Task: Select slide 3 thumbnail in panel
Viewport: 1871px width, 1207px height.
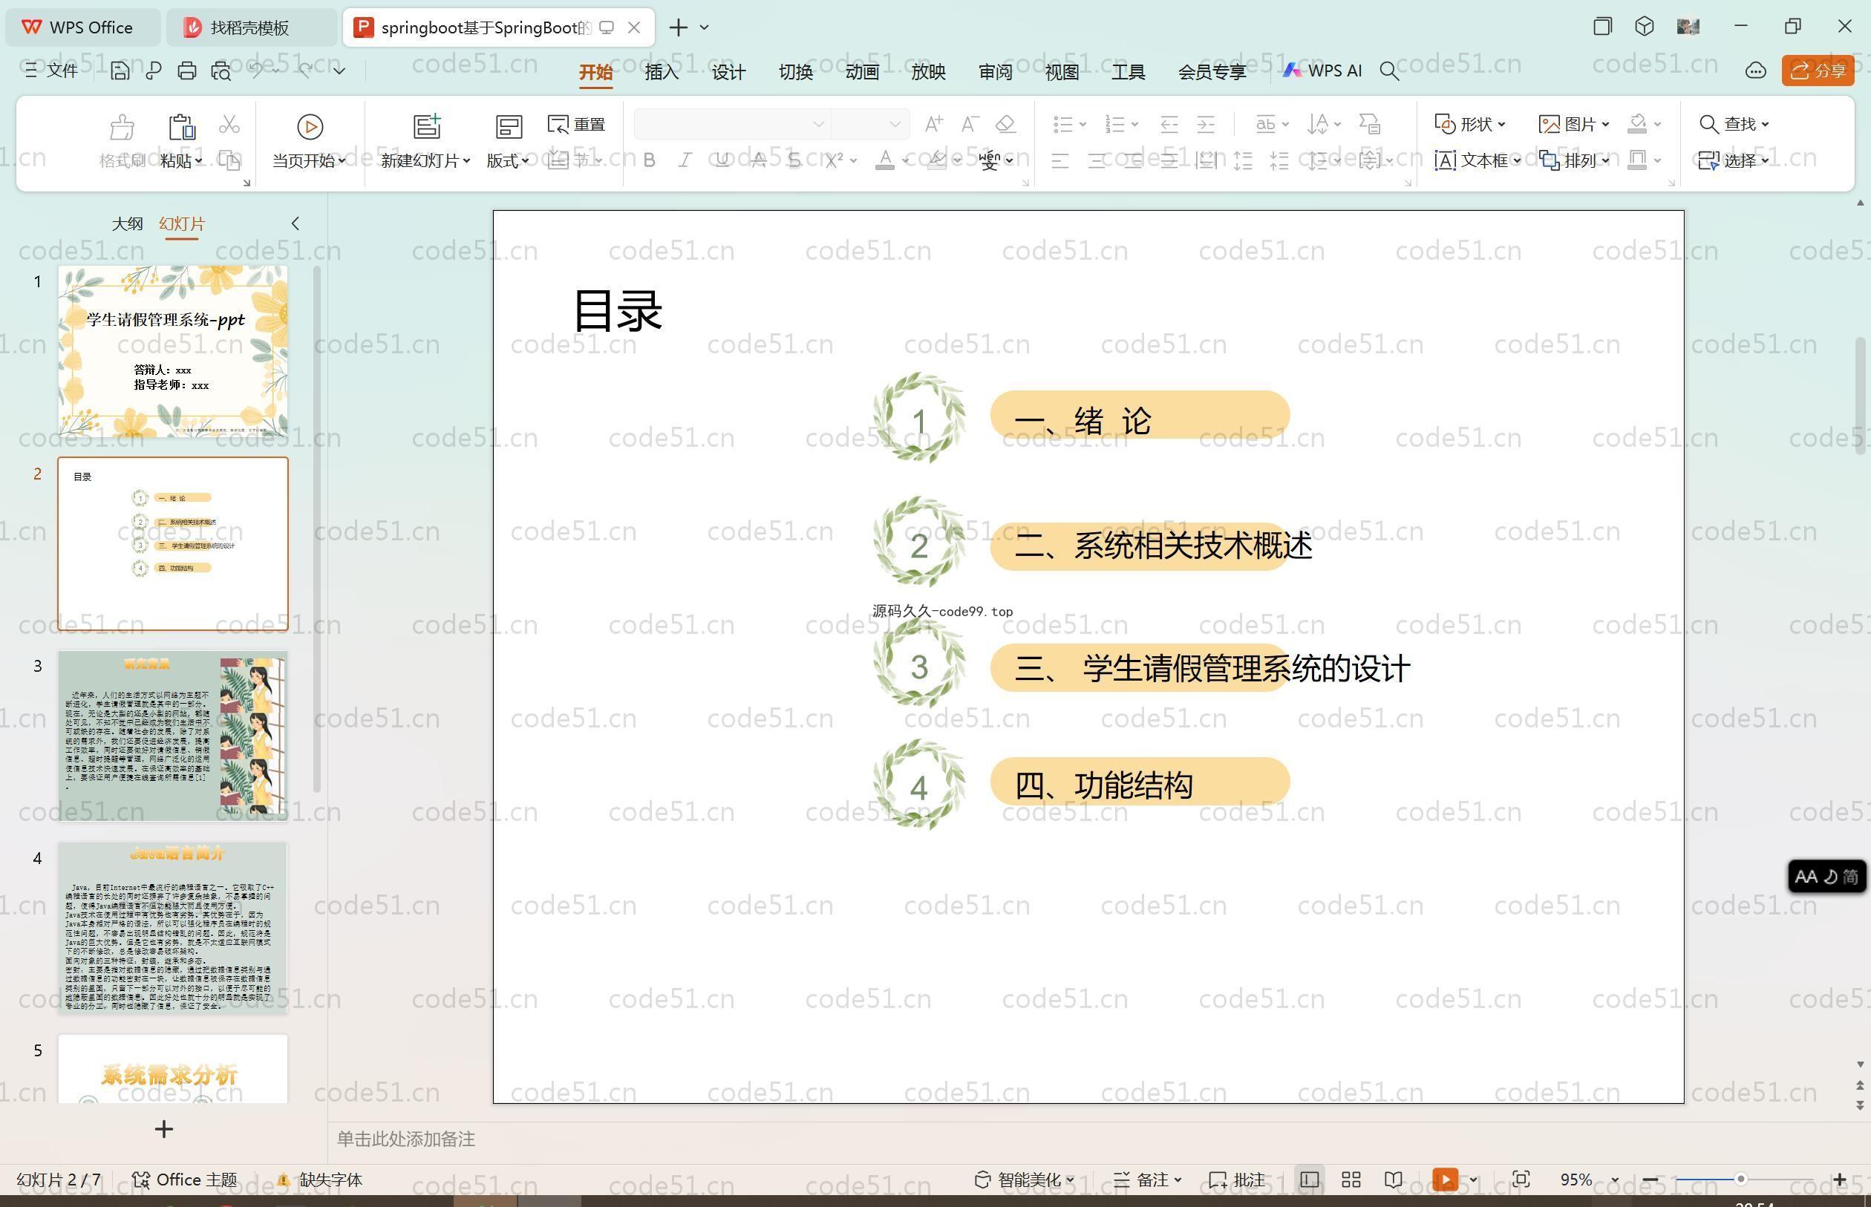Action: 172,735
